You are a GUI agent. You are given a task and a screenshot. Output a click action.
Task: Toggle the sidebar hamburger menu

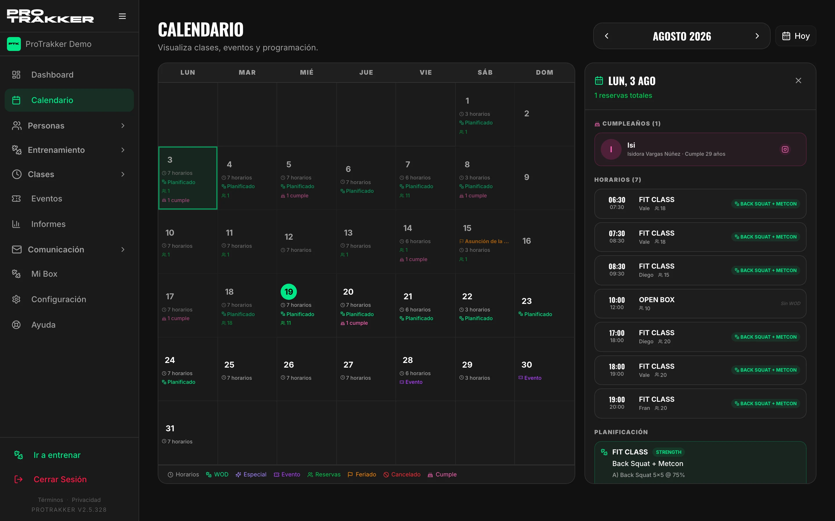click(122, 16)
